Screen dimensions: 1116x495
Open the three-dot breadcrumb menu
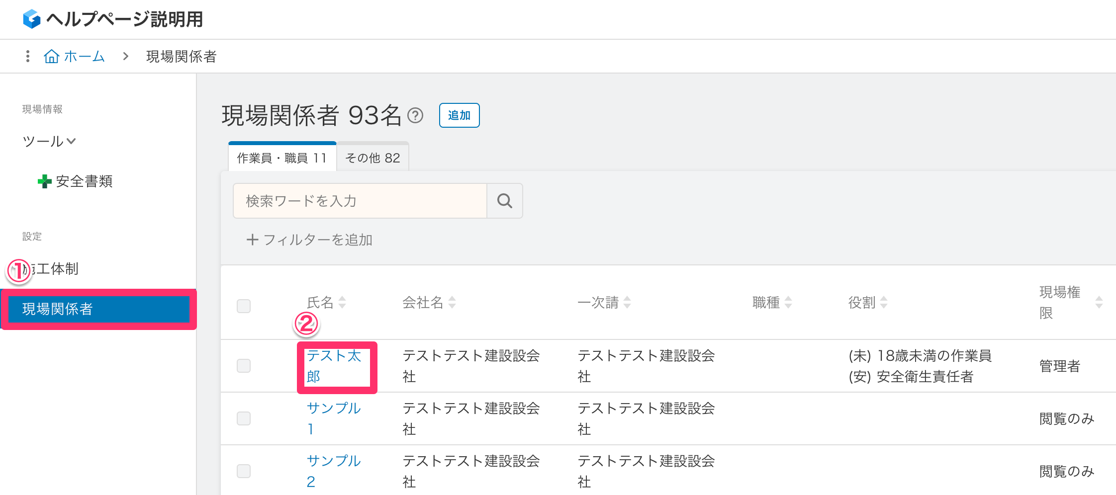28,56
